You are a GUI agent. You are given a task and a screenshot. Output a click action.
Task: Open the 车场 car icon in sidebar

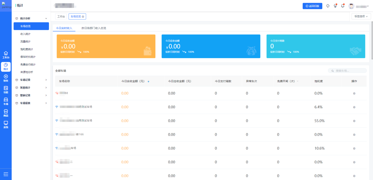(6, 101)
